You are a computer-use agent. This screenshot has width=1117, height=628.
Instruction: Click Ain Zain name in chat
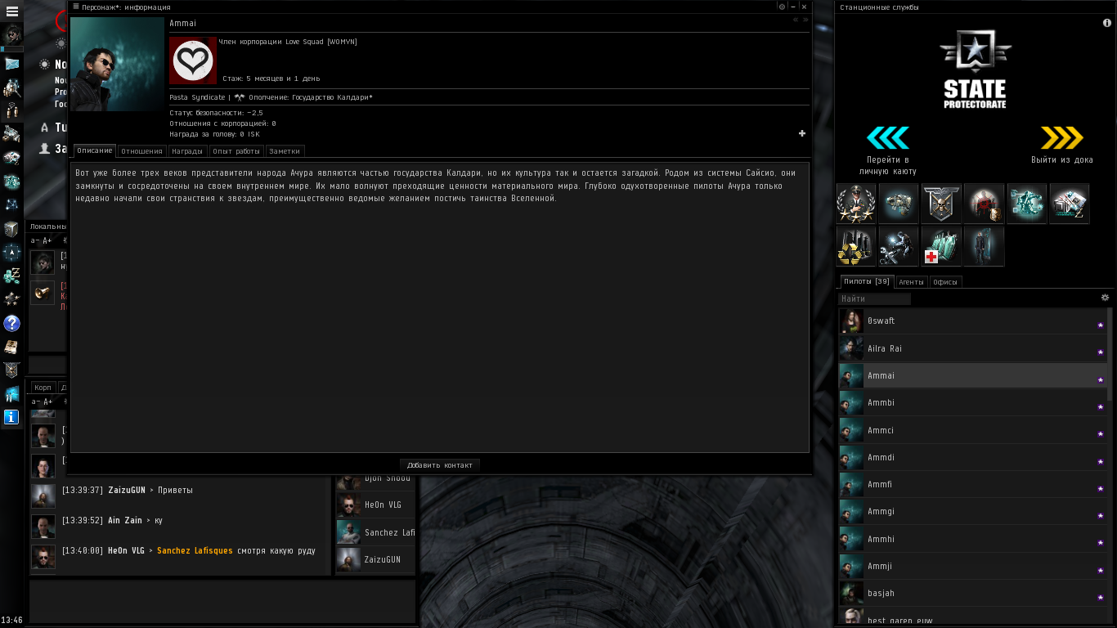pos(125,520)
